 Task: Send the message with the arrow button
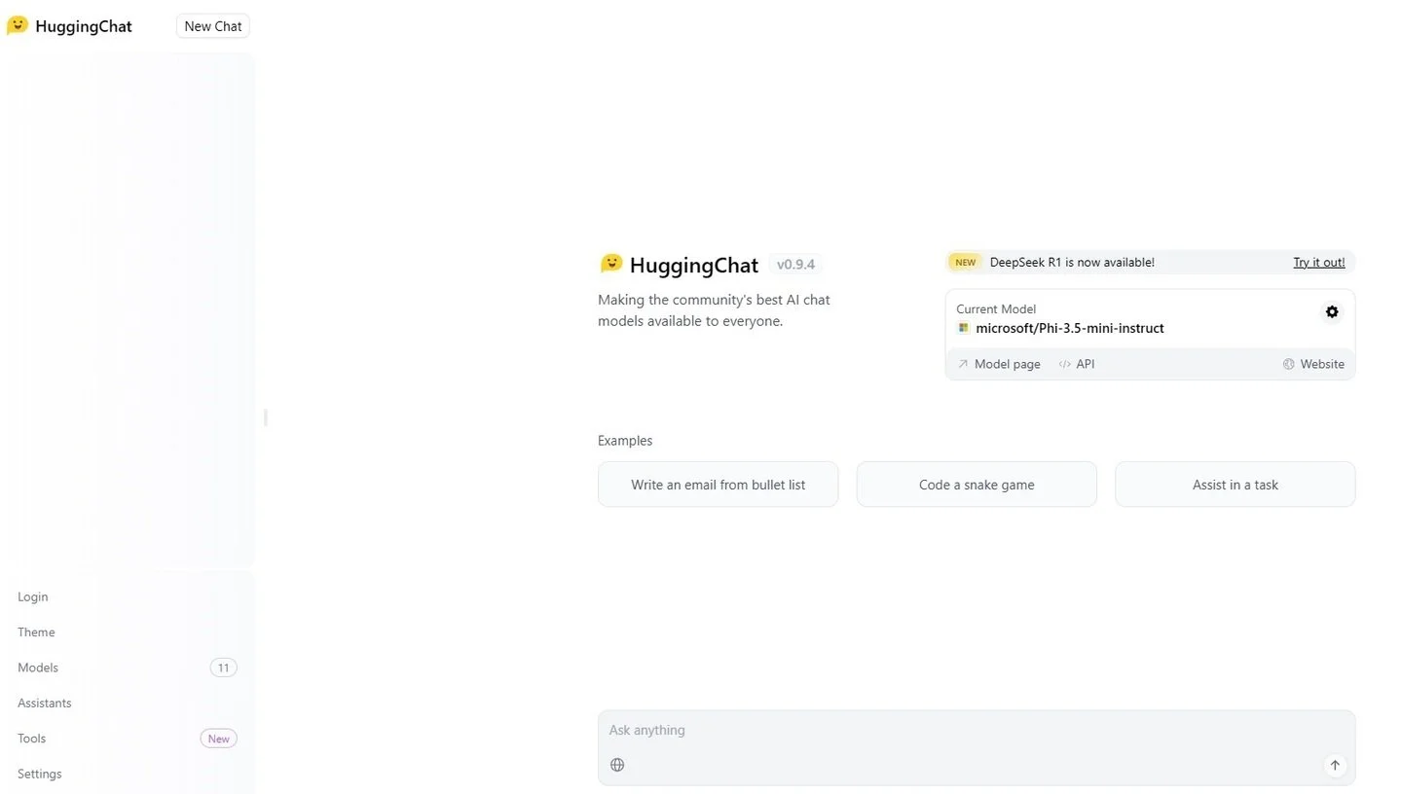click(1335, 765)
